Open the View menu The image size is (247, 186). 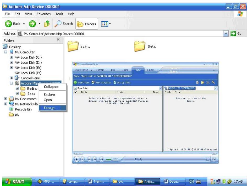[x=29, y=14]
